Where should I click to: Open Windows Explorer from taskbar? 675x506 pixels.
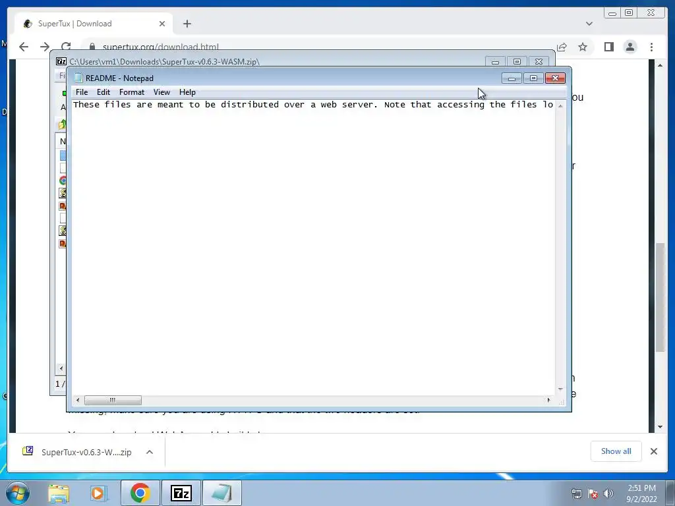pos(59,493)
